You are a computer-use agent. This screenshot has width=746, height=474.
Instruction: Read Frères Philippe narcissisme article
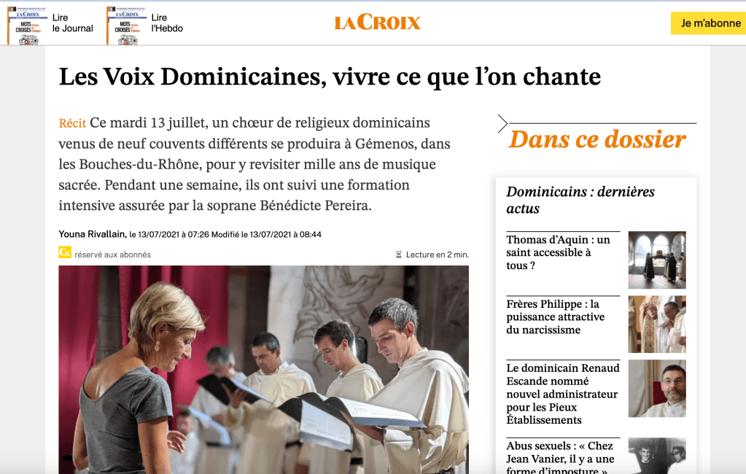[x=555, y=316]
